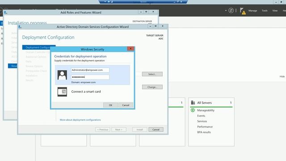This screenshot has width=286, height=161.
Task: Click the All Servers group icon
Action: coord(193,102)
